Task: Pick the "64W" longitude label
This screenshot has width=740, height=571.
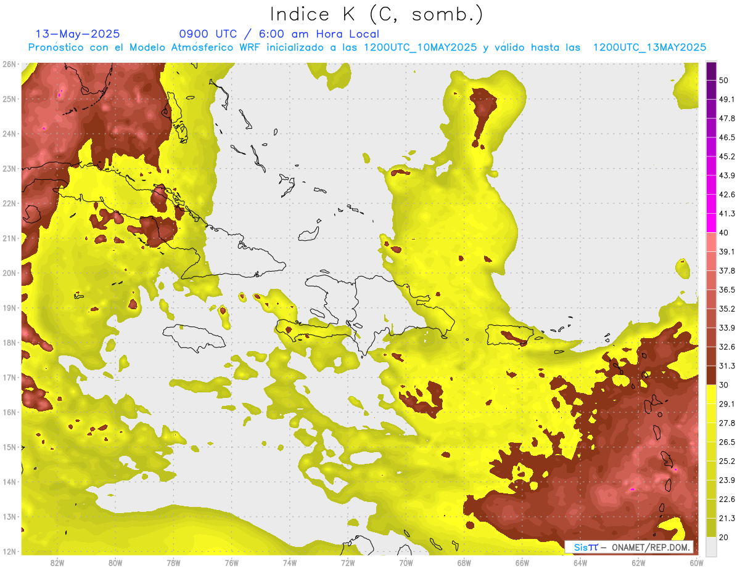Action: pos(580,562)
